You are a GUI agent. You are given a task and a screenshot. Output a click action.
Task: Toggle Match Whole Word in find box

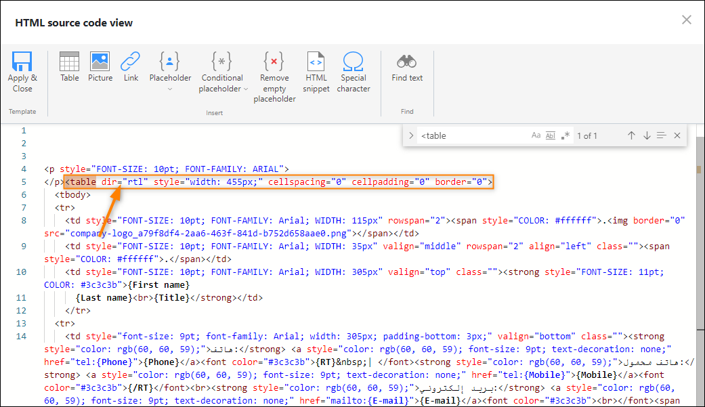click(x=551, y=135)
